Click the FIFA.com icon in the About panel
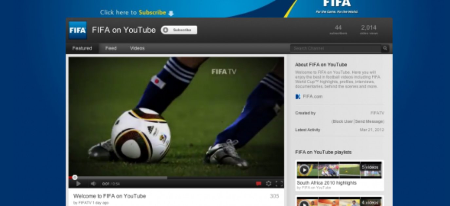The image size is (450, 206). click(298, 96)
